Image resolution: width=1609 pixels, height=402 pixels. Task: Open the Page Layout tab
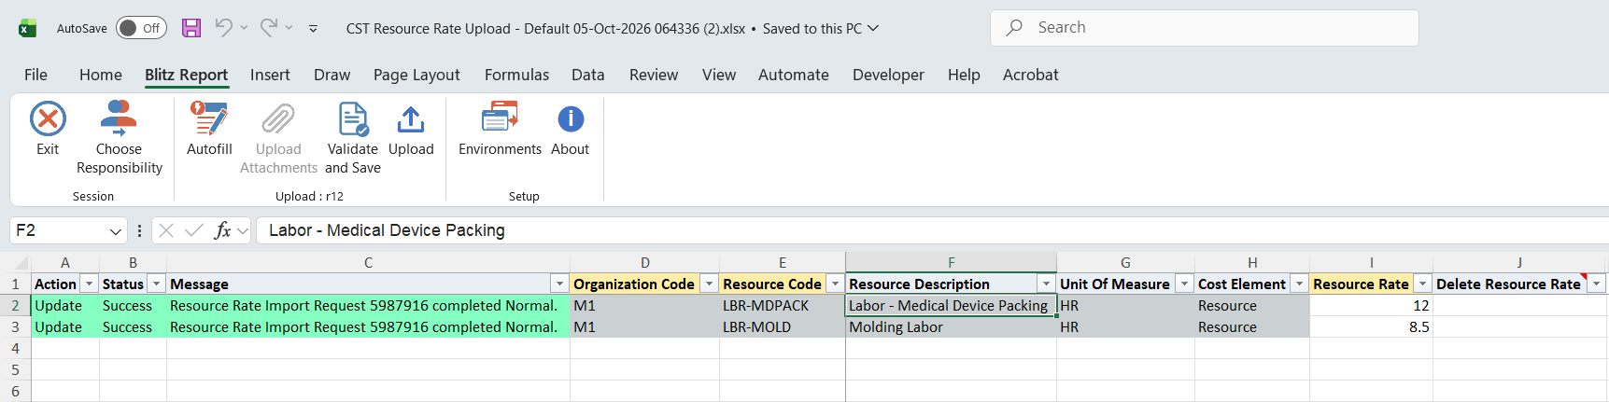coord(416,75)
